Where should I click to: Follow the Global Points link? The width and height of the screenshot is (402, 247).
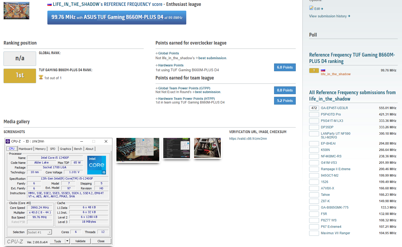(168, 53)
